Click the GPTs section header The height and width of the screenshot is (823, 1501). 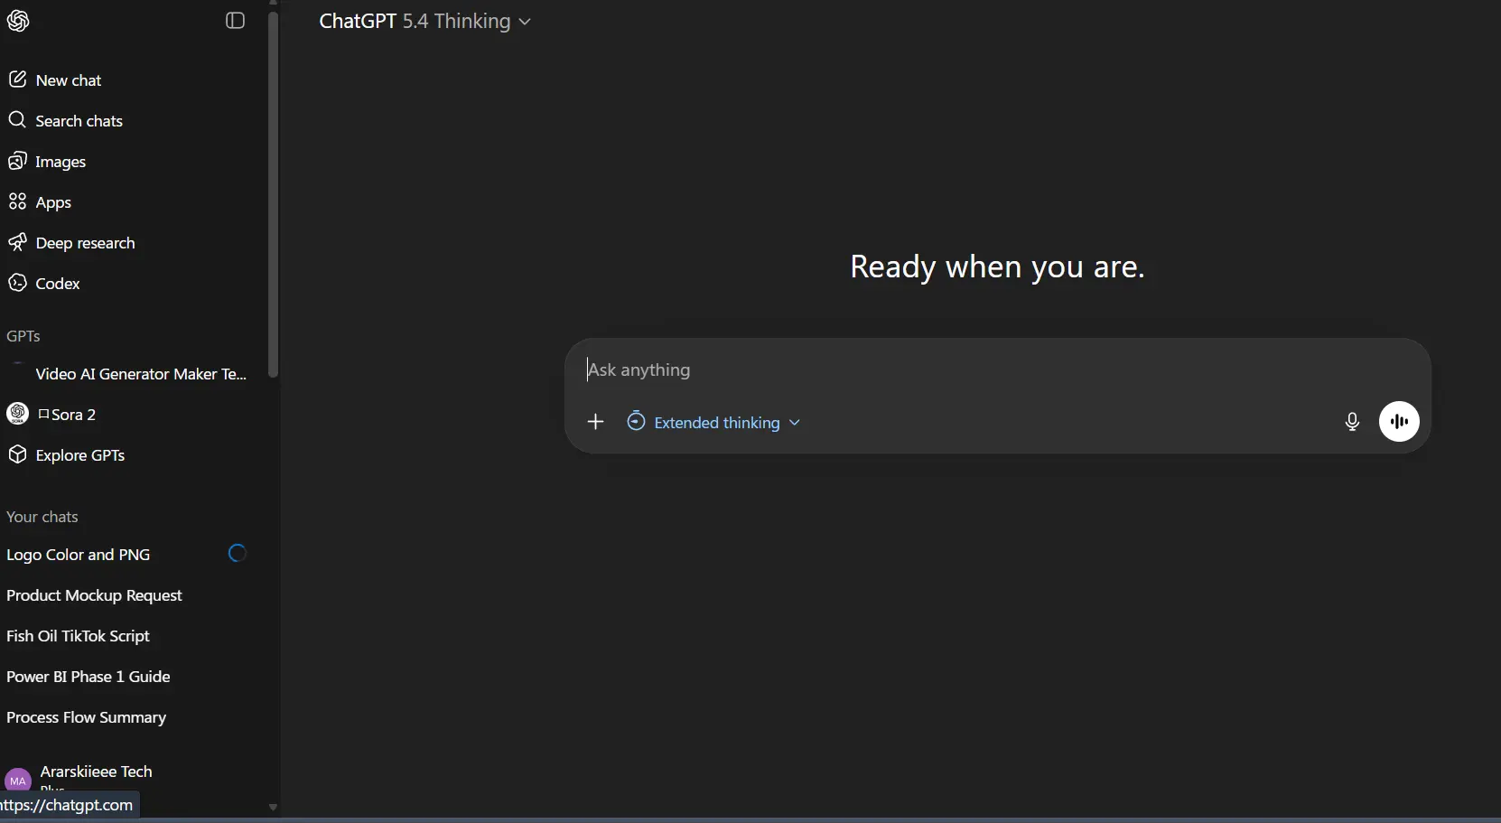[23, 336]
